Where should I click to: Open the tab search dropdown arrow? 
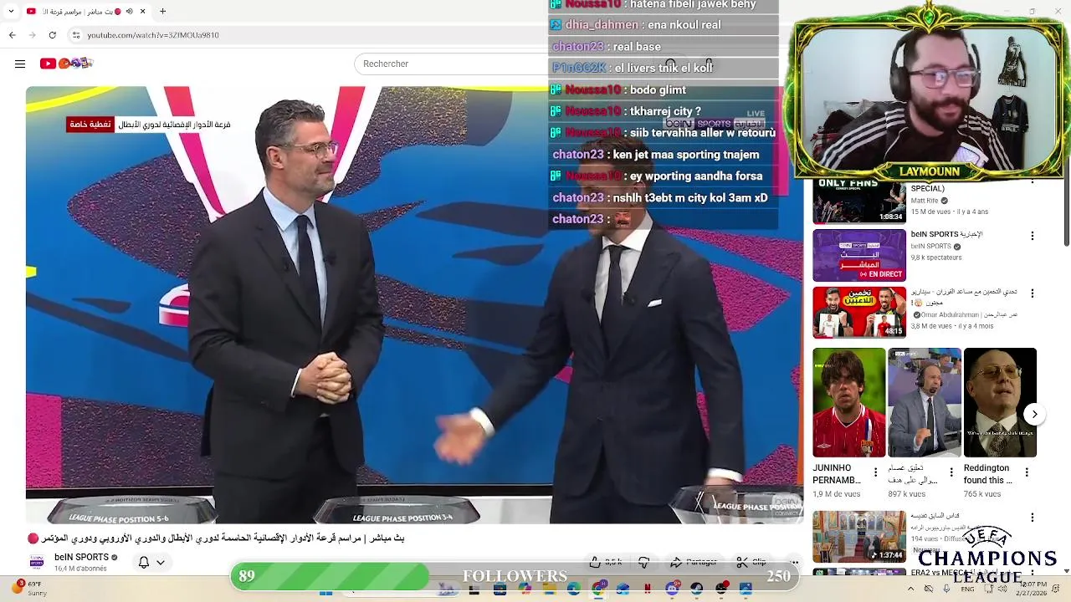click(x=11, y=12)
